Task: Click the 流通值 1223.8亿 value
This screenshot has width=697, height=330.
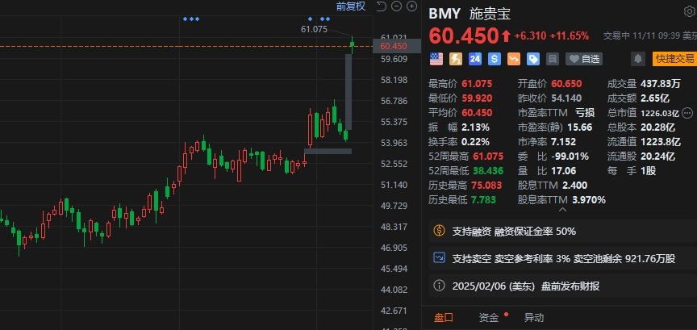Action: point(661,142)
